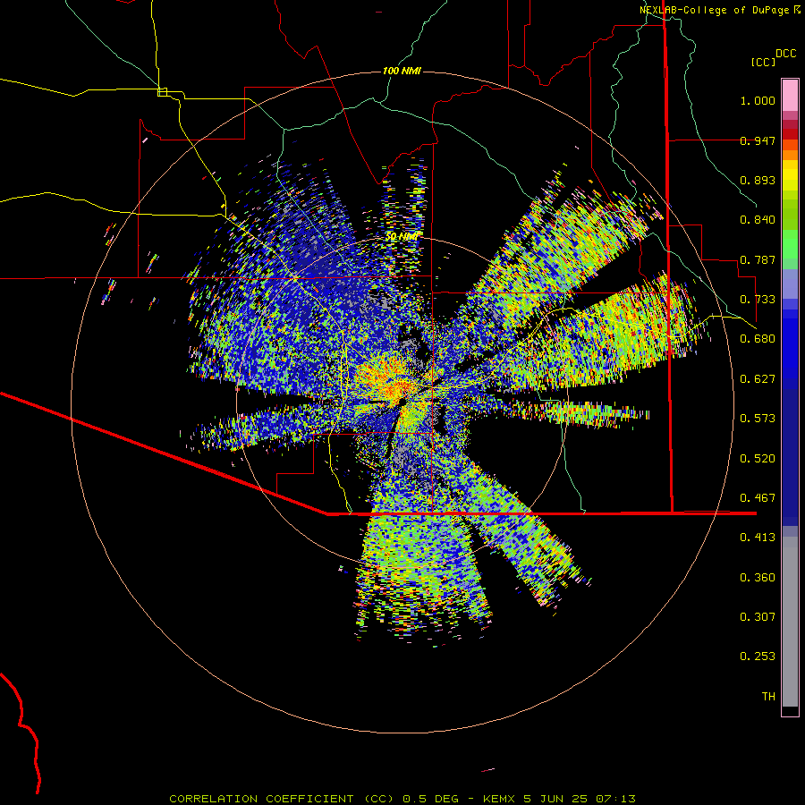Click the DCC product label above the color bar
Viewport: 805px width, 805px height.
tap(786, 54)
